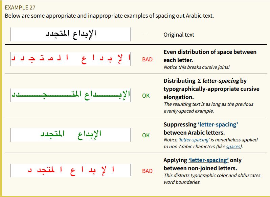Click the first red BAD label
The image size is (270, 197).
[x=148, y=60]
